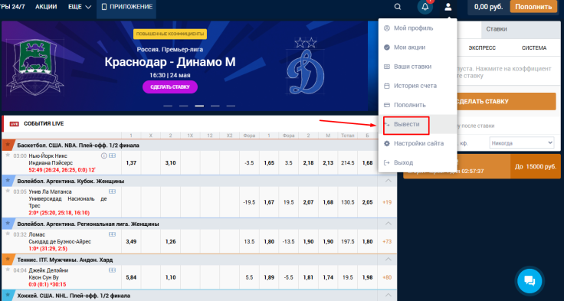Click info icon beside Нью-Йорк Никс match
564x301 pixels.
coord(104,155)
